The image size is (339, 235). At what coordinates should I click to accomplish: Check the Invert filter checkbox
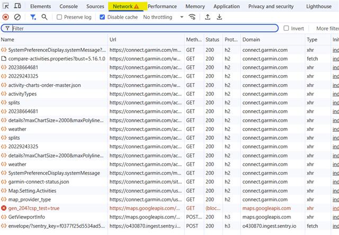[x=287, y=28]
